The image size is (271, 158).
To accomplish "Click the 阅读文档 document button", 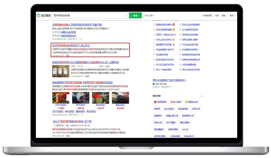I will coord(58,125).
